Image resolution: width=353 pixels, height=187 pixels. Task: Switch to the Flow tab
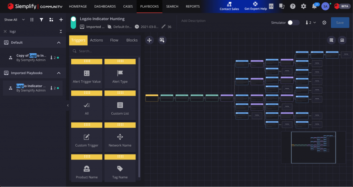pyautogui.click(x=114, y=40)
